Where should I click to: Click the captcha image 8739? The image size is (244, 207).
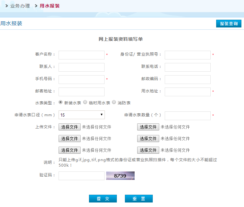[120, 176]
